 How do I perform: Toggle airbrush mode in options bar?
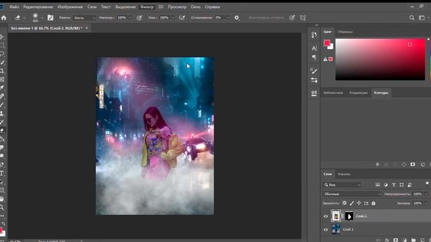tap(182, 18)
